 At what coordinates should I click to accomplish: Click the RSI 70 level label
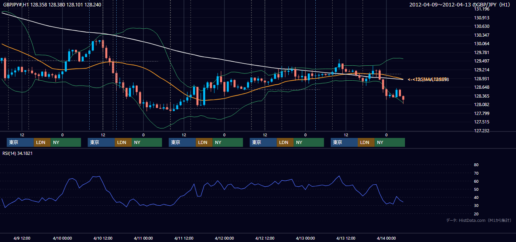476,173
